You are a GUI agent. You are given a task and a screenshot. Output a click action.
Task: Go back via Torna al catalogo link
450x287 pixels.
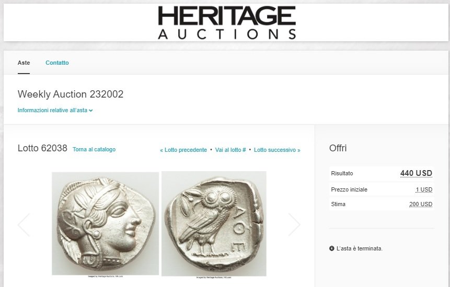(94, 150)
